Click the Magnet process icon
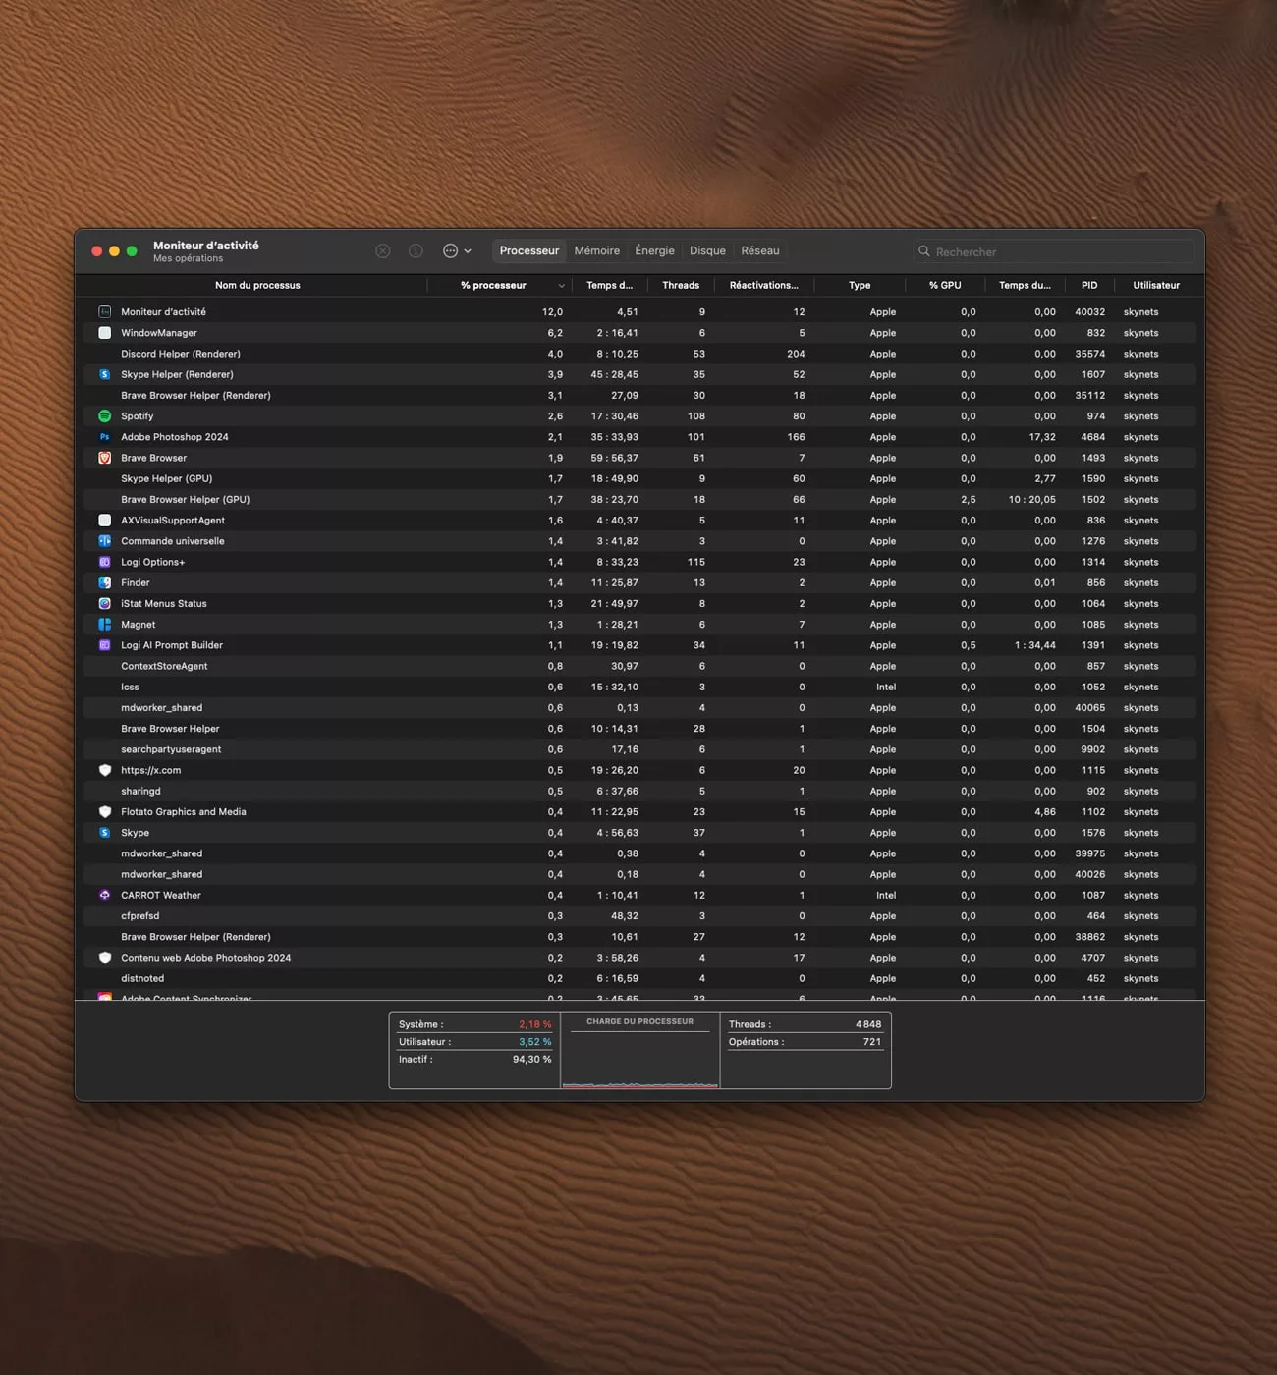Viewport: 1277px width, 1375px height. tap(105, 625)
